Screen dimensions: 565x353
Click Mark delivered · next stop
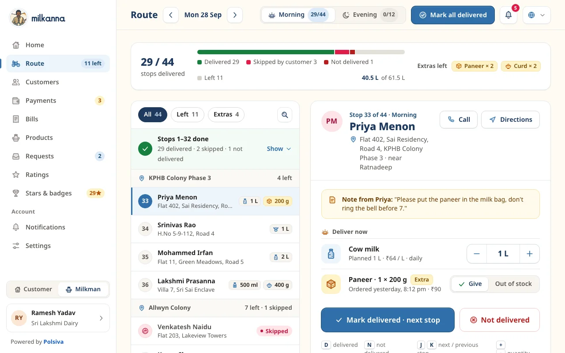tap(388, 320)
